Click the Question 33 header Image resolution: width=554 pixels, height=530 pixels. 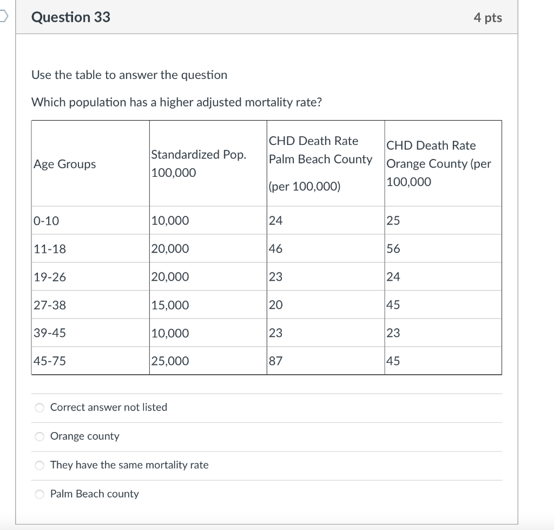pyautogui.click(x=70, y=17)
